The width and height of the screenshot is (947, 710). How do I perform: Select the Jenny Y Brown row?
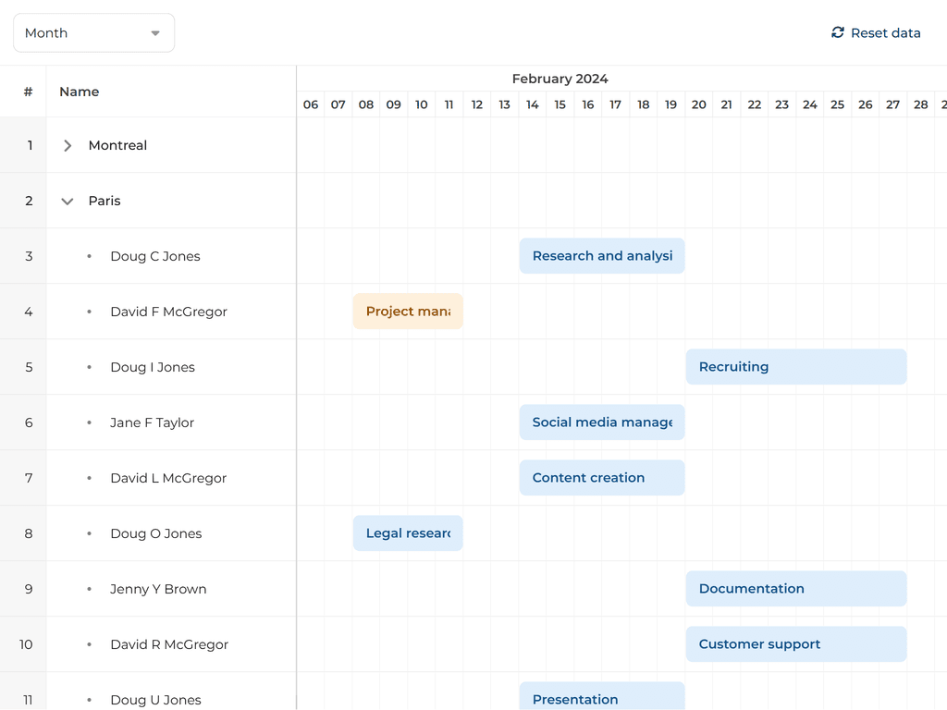158,589
